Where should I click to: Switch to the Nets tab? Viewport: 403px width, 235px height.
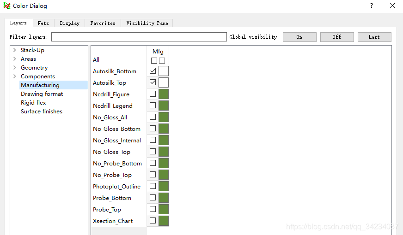[43, 23]
